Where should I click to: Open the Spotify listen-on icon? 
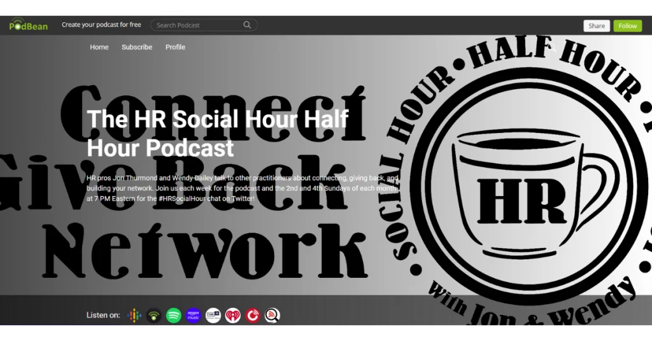click(174, 316)
